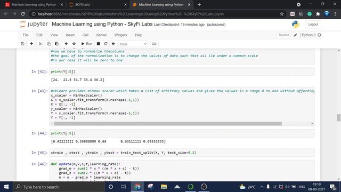The image size is (341, 192).
Task: Cut selected cells with scissors icon
Action: (x=40, y=44)
